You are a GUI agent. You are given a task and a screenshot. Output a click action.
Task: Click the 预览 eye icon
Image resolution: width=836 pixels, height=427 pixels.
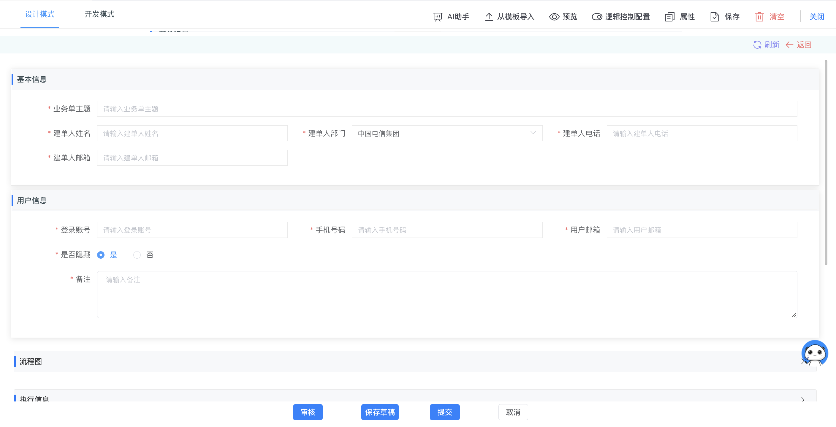pyautogui.click(x=554, y=17)
